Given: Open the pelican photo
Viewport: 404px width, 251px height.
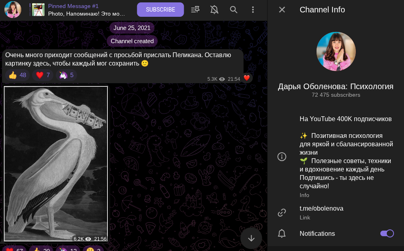Looking at the screenshot, I should [x=56, y=164].
